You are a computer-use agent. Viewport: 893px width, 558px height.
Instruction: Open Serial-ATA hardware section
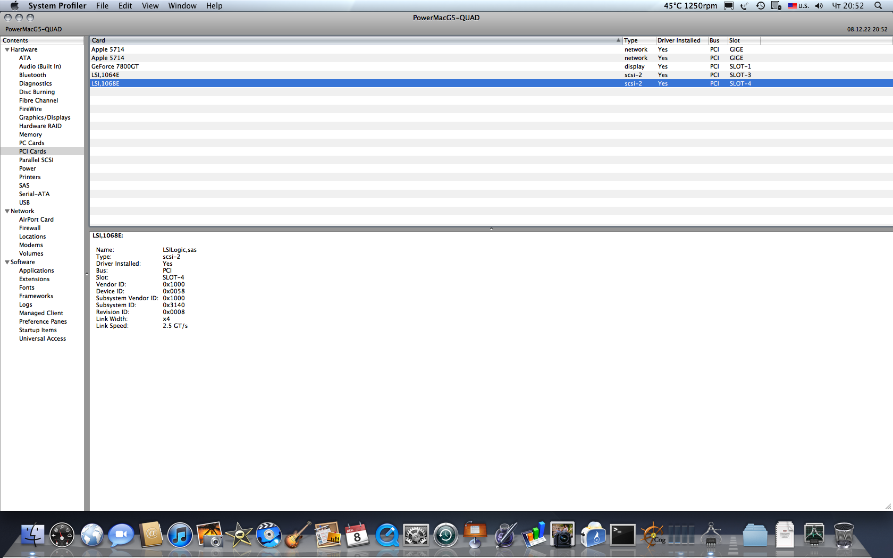click(34, 194)
